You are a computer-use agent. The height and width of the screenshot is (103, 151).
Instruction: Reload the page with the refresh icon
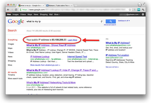coord(16,9)
